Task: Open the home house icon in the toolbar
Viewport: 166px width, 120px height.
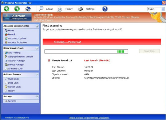Action: pos(28,9)
